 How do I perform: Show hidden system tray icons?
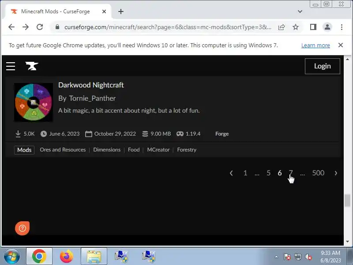click(x=277, y=257)
